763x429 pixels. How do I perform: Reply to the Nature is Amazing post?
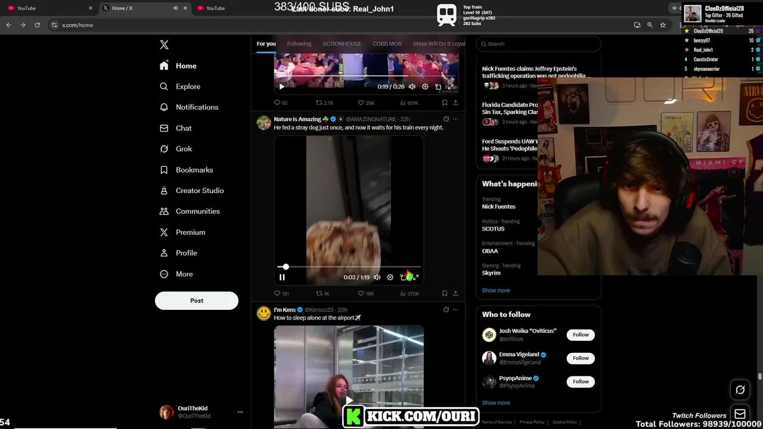tap(281, 293)
